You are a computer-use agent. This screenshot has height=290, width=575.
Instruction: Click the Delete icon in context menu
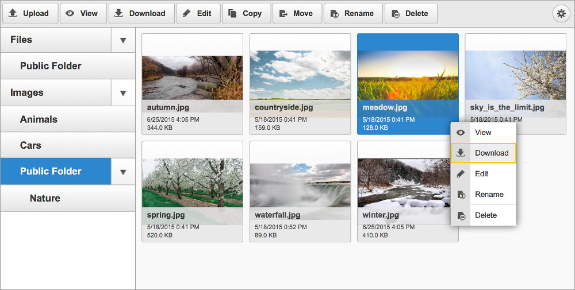(x=461, y=215)
